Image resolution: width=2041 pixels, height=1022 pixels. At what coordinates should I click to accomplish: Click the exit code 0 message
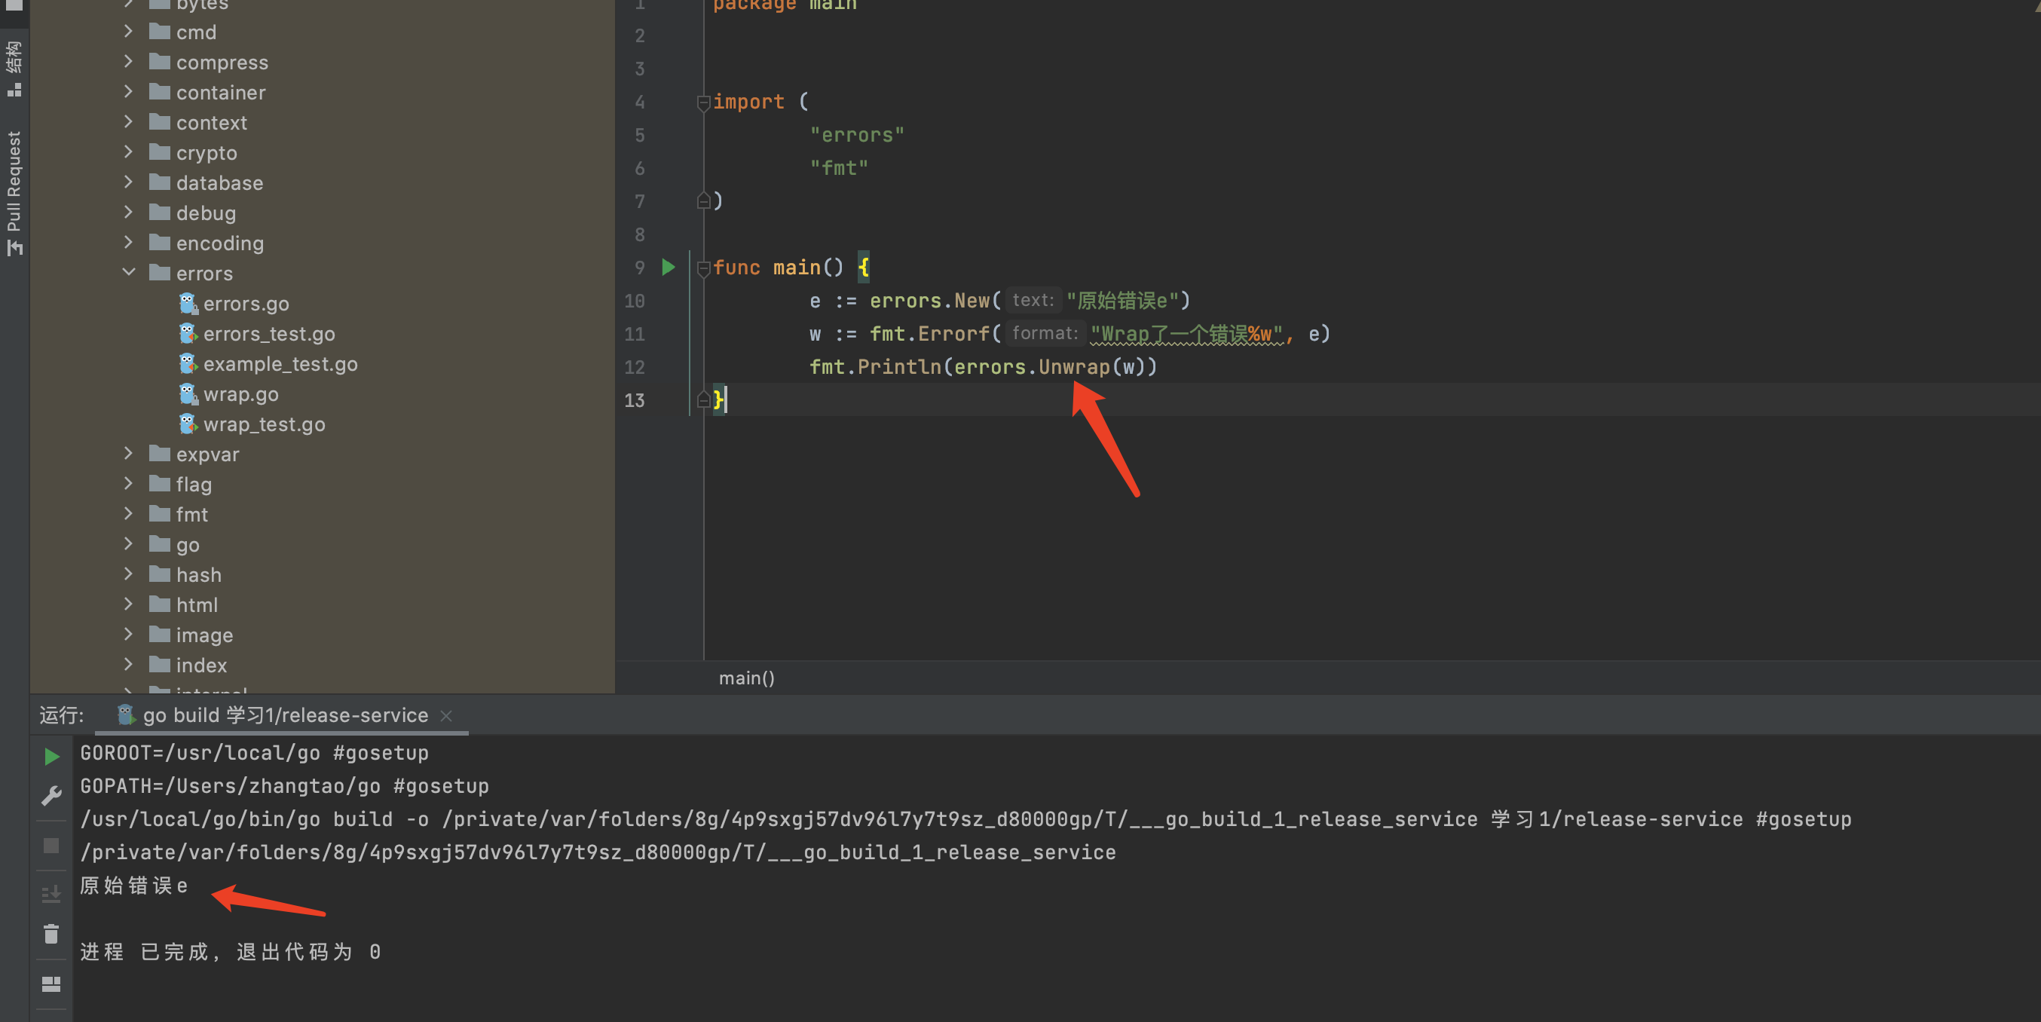[230, 951]
